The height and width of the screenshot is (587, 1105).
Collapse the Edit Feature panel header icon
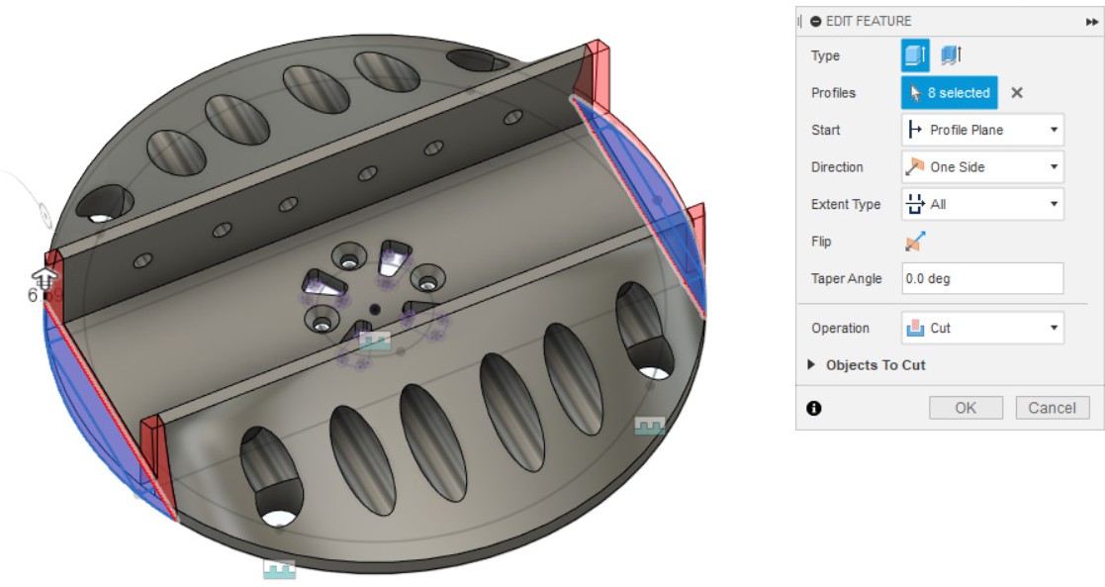tap(816, 21)
